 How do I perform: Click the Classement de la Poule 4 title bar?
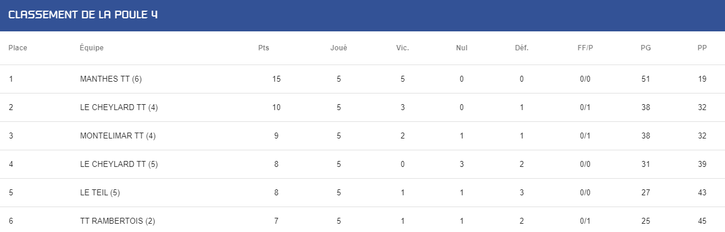(362, 15)
